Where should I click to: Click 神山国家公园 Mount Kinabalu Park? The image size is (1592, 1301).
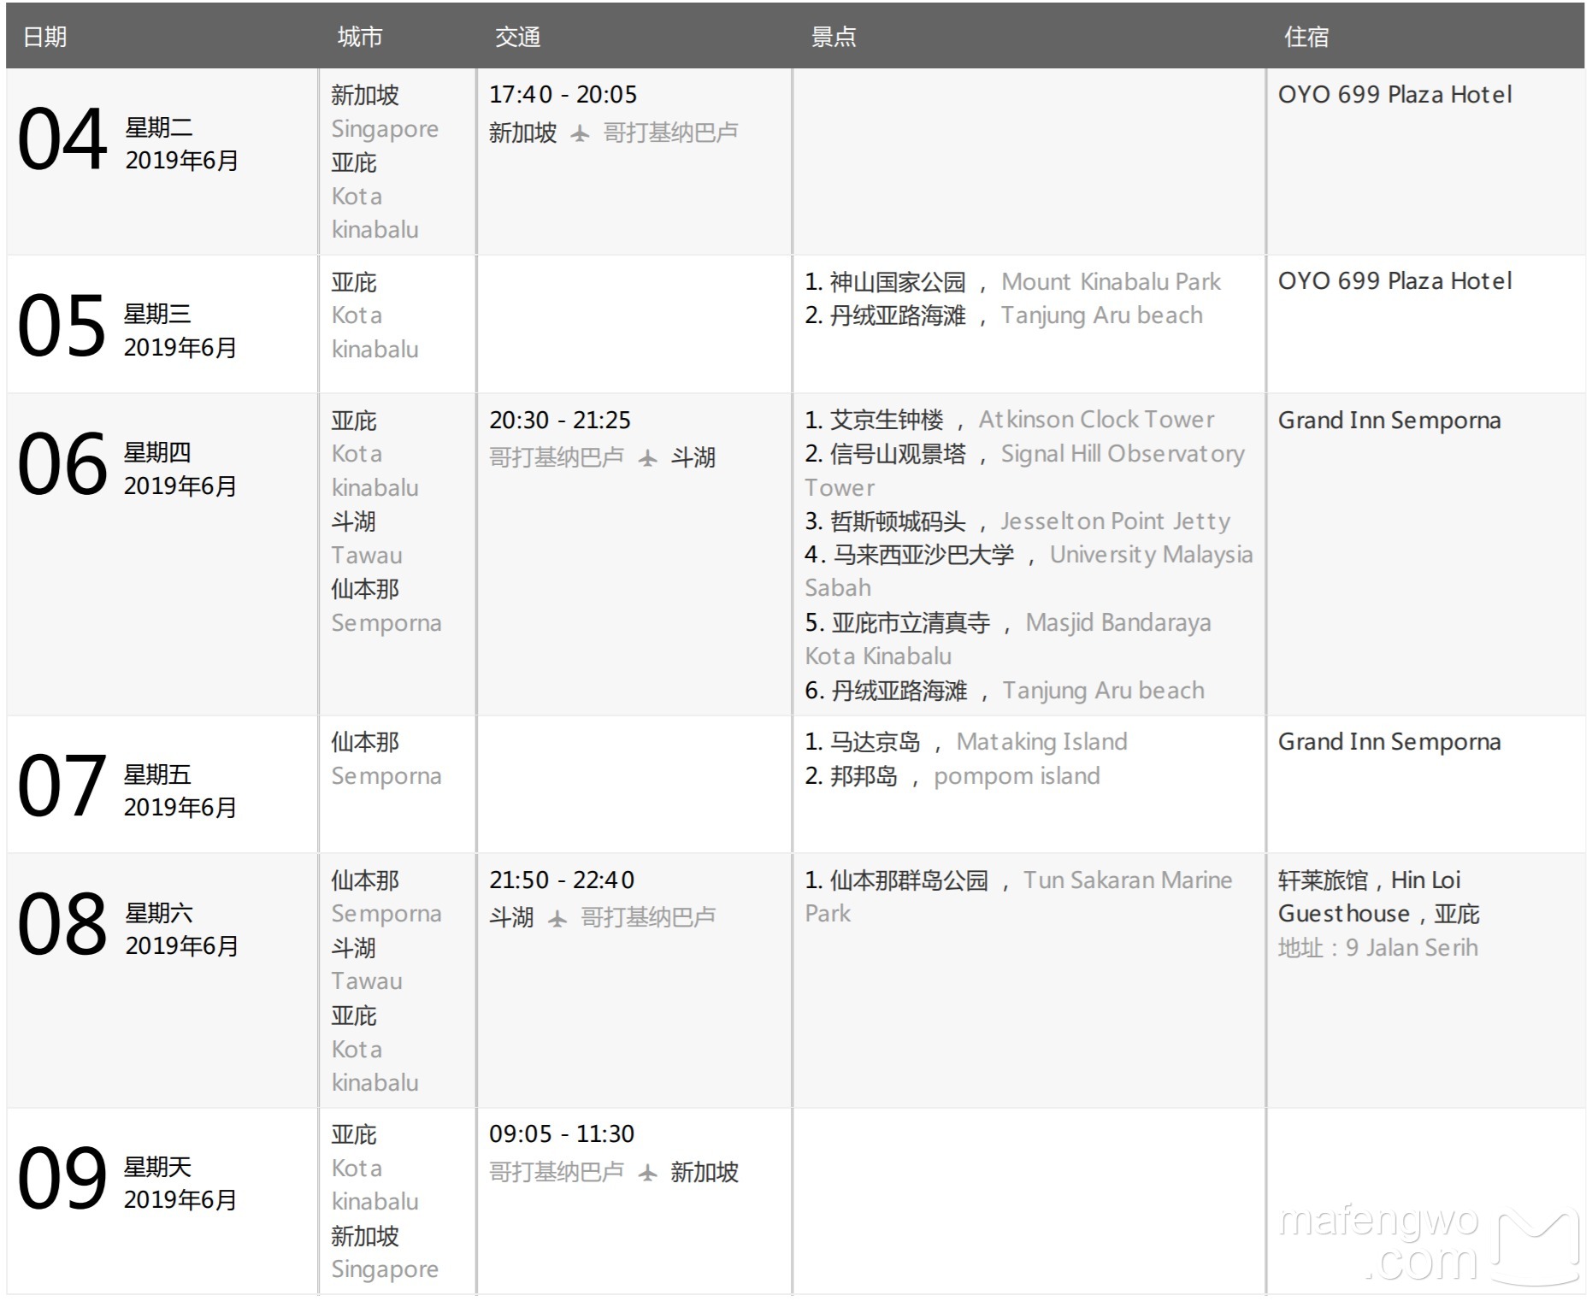[1013, 282]
